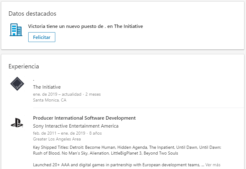This screenshot has width=246, height=169.
Task: Open The Initiative company name in Experiencia
Action: [x=47, y=87]
